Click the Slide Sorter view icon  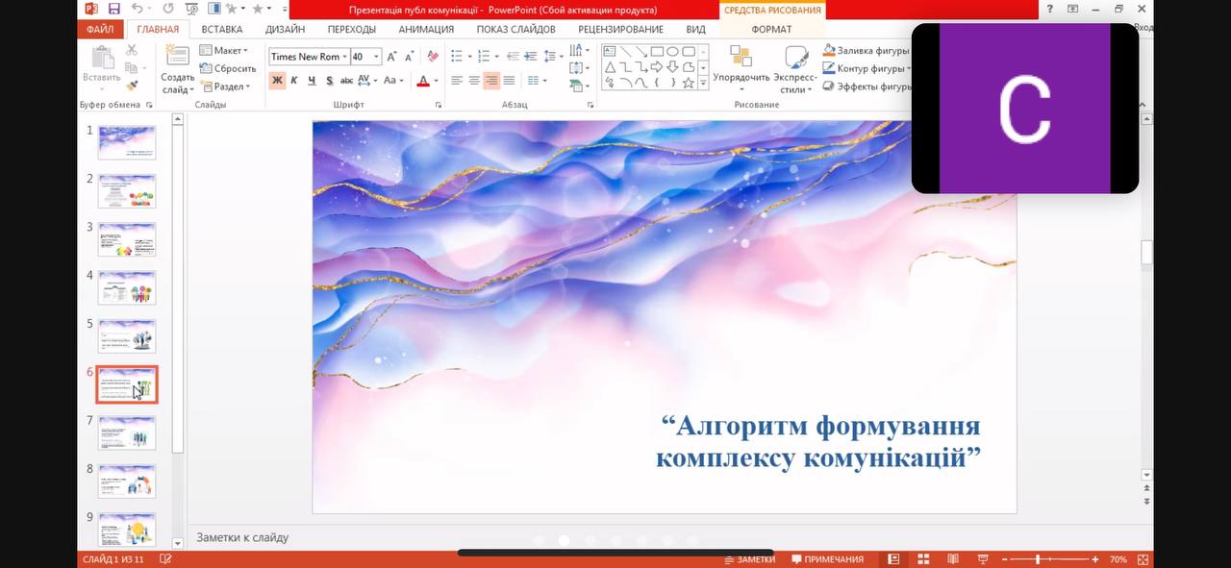click(x=923, y=559)
